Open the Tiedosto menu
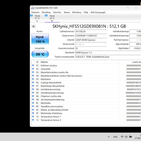 pyautogui.click(x=35, y=12)
